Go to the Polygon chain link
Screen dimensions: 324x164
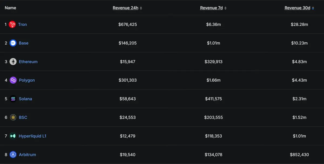[27, 80]
